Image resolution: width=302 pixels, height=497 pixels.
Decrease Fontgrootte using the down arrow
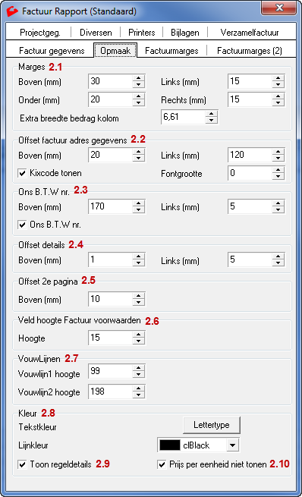(278, 176)
